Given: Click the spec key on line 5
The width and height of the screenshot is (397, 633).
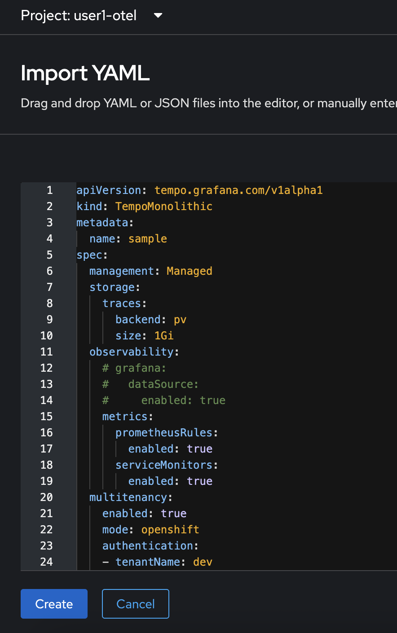Looking at the screenshot, I should click(x=89, y=255).
